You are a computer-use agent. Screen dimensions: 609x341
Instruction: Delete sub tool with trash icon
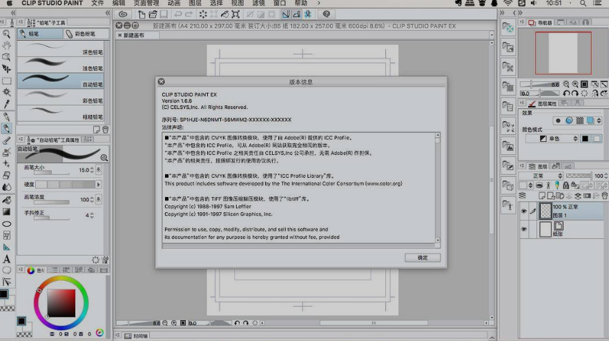pos(105,130)
